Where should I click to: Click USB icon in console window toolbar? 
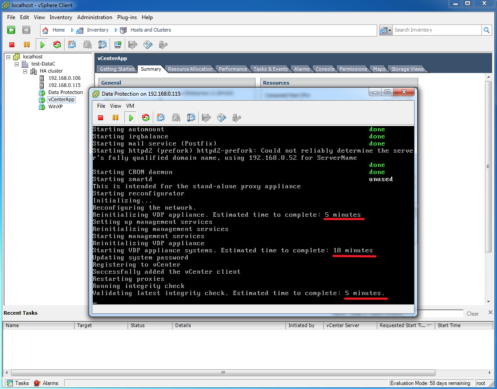pyautogui.click(x=236, y=118)
